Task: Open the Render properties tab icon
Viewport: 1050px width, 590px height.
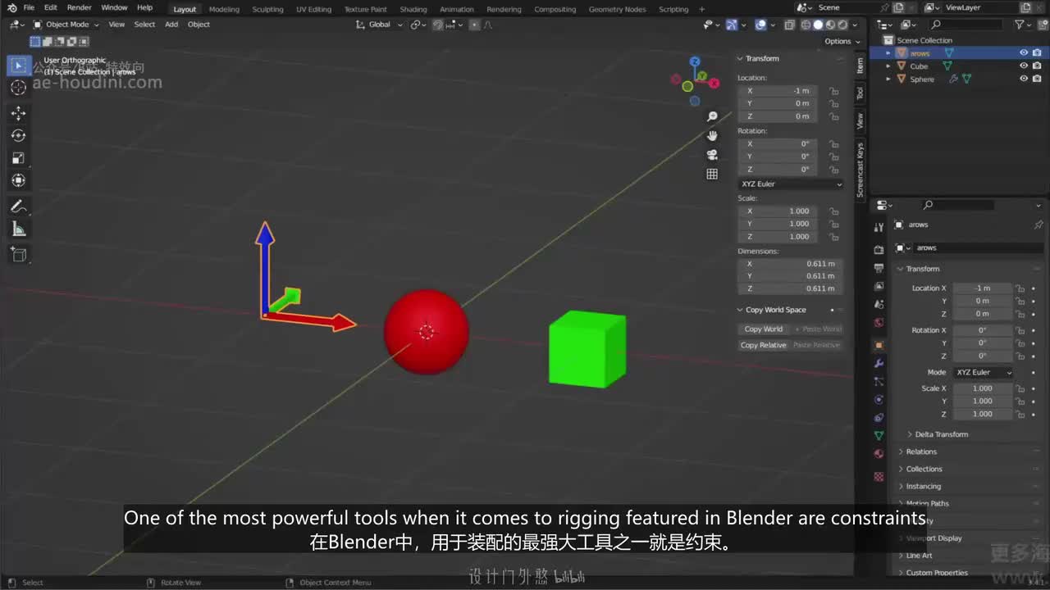Action: [879, 249]
